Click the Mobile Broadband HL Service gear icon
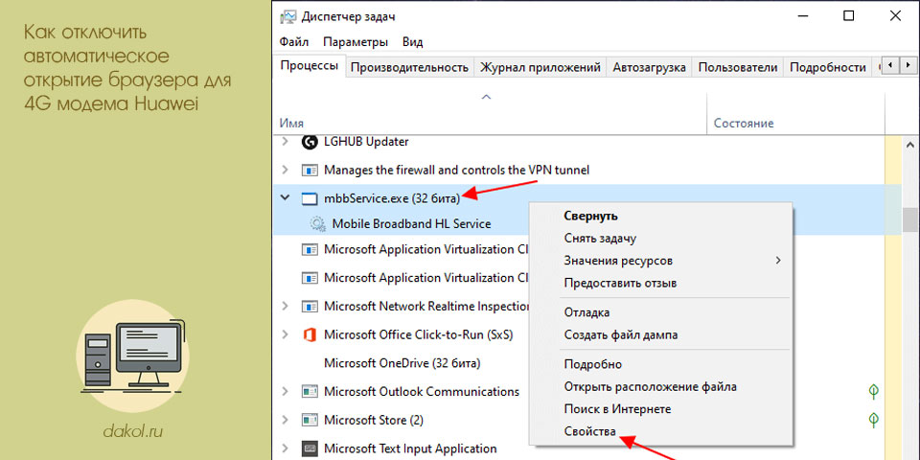 [317, 223]
